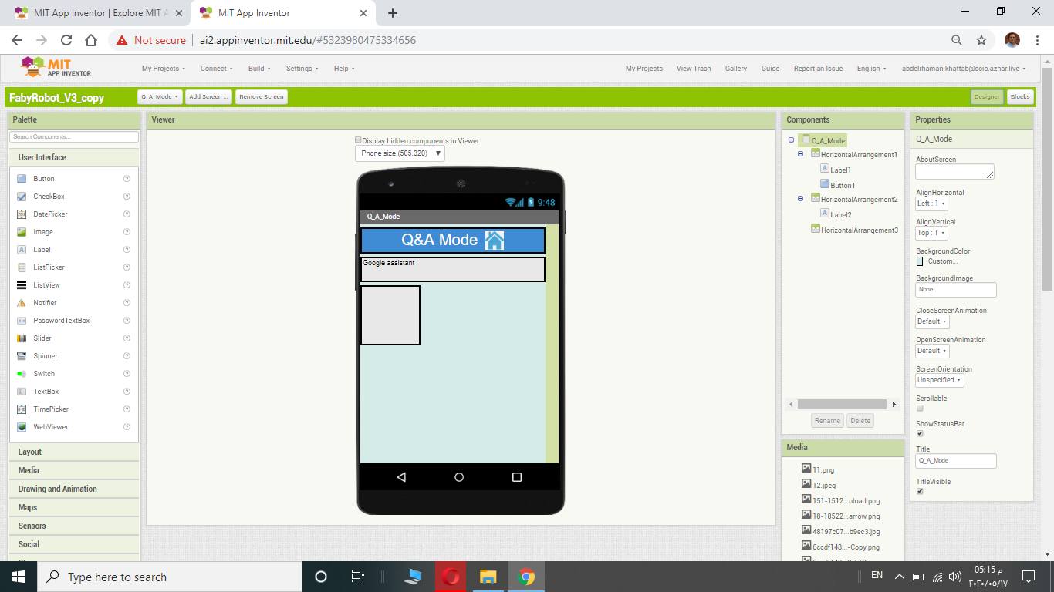Select the Slider component icon in the Palette
Image resolution: width=1054 pixels, height=592 pixels.
coord(22,338)
